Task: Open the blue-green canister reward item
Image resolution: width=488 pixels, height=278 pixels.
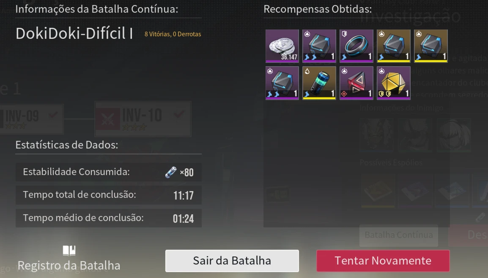Action: tap(319, 83)
